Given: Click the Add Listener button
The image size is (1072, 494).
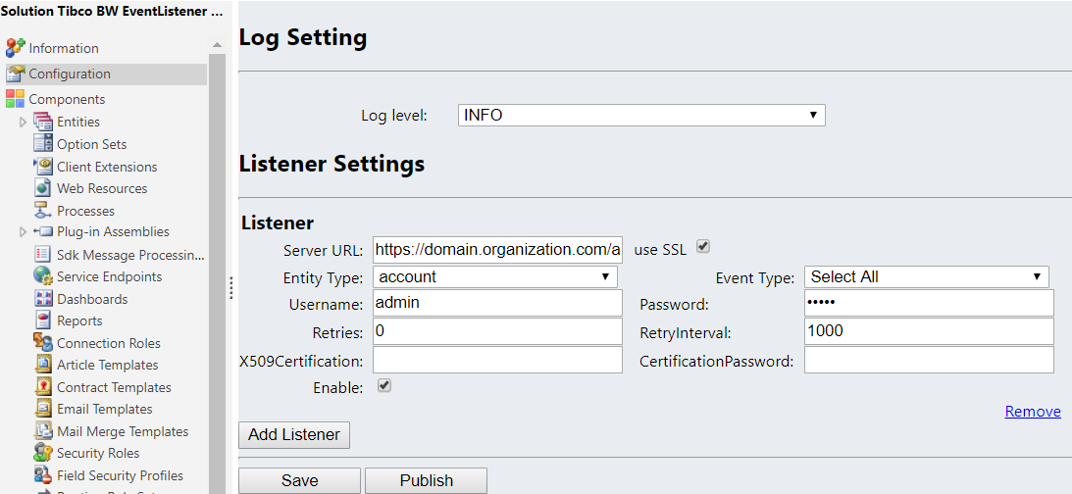Looking at the screenshot, I should [294, 434].
